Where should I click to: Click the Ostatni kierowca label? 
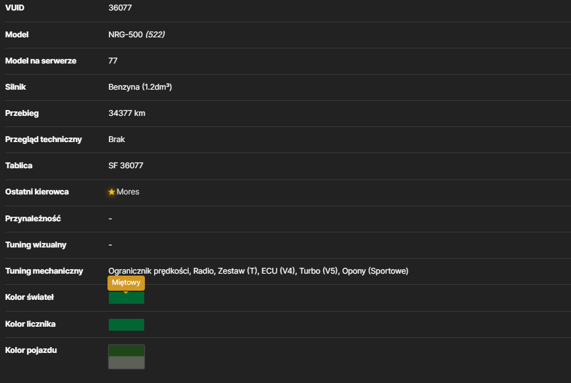pyautogui.click(x=37, y=192)
